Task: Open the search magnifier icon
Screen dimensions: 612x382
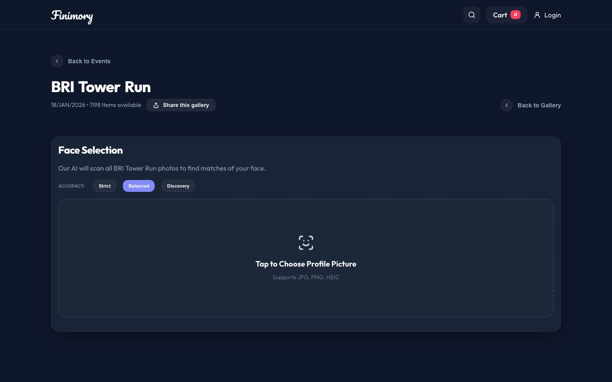Action: 472,15
